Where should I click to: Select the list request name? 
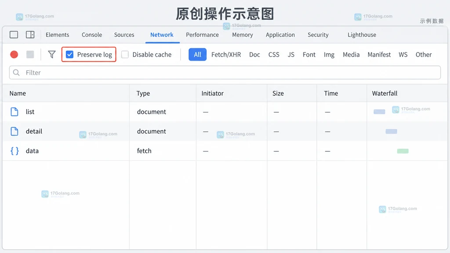pyautogui.click(x=30, y=112)
